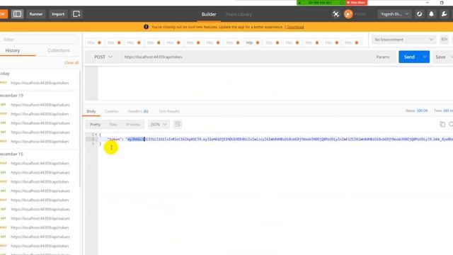Screen dimensions: 453x255
Task: Click Clear all in history
Action: [x=71, y=62]
